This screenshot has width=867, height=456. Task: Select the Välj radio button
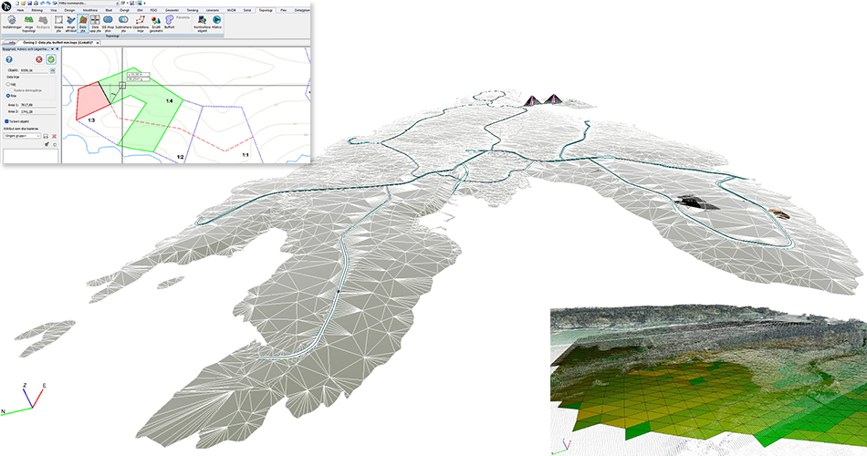click(6, 84)
